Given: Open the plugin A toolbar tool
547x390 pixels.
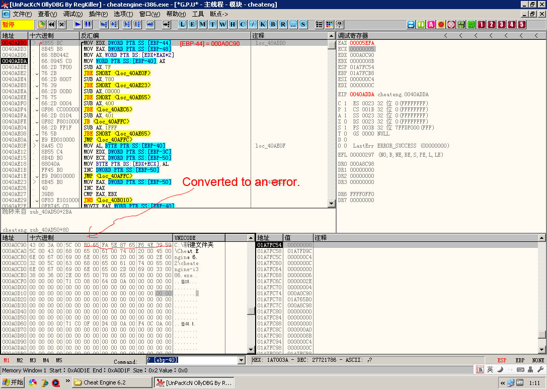Looking at the screenshot, I should (x=431, y=24).
